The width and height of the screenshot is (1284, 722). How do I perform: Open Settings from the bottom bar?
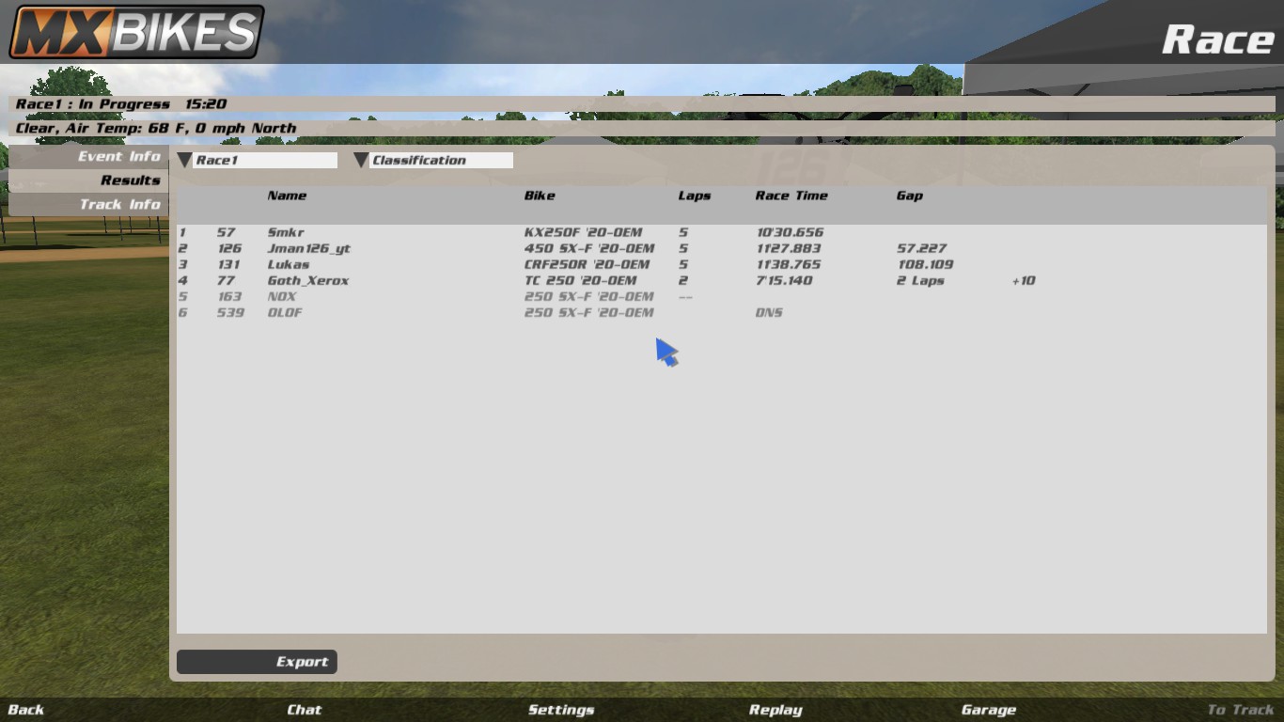click(561, 710)
